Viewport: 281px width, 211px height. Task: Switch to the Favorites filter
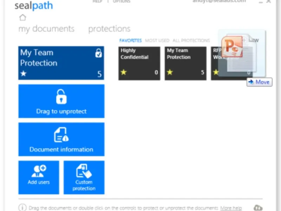tap(130, 40)
